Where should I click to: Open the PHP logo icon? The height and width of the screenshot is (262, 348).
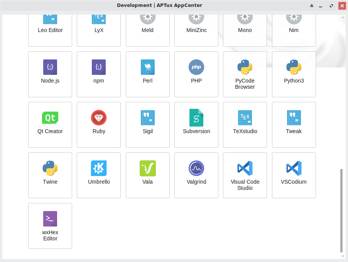[x=196, y=67]
